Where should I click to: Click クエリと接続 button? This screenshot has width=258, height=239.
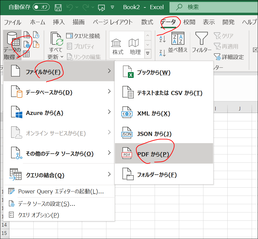coord(83,36)
